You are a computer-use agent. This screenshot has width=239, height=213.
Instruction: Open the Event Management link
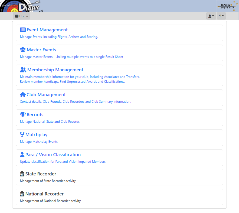click(47, 30)
